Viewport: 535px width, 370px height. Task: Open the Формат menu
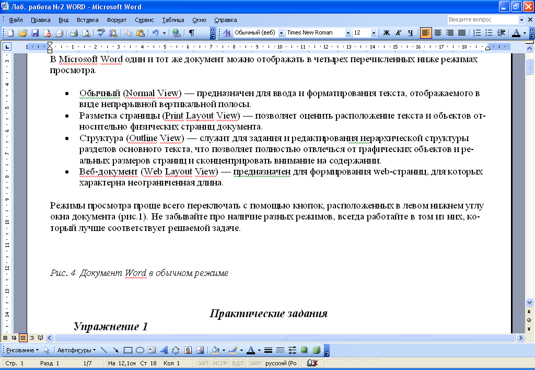pyautogui.click(x=117, y=20)
